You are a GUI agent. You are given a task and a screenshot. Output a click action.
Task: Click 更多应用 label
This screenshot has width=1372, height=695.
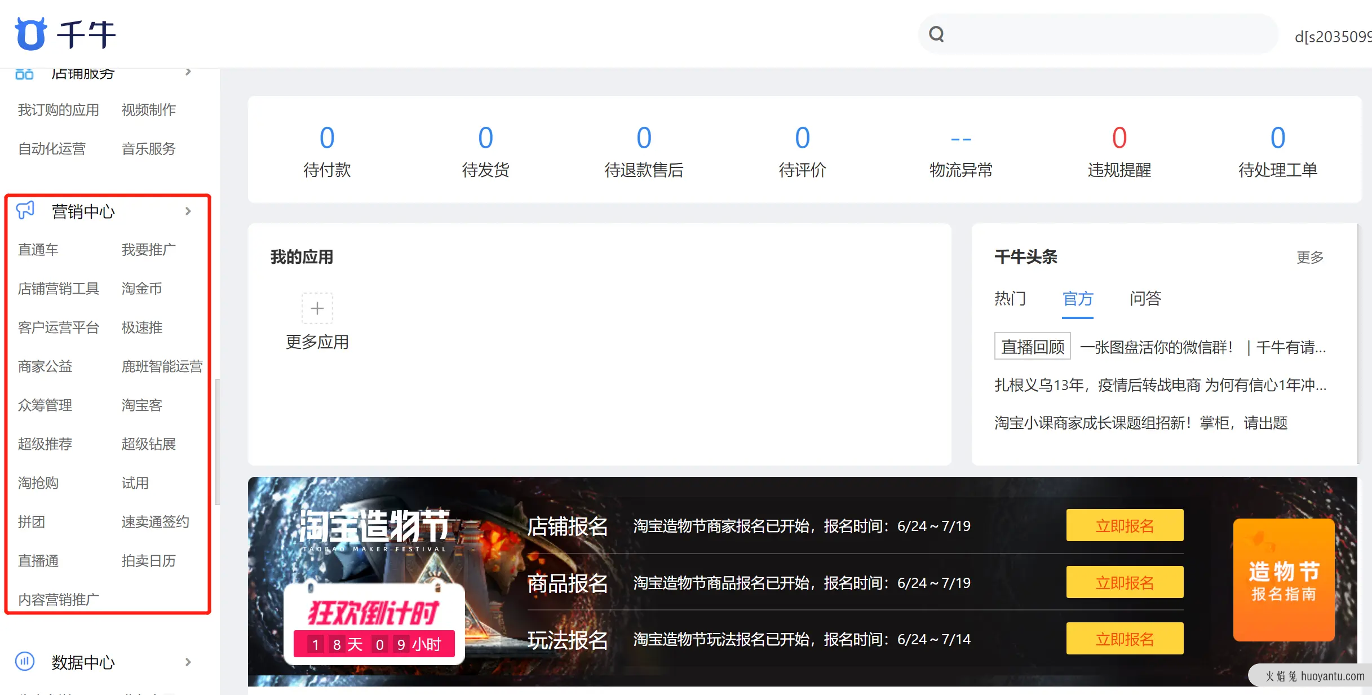(x=317, y=342)
